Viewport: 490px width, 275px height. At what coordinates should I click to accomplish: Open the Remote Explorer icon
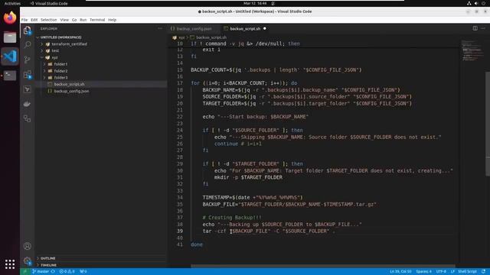coord(28,119)
